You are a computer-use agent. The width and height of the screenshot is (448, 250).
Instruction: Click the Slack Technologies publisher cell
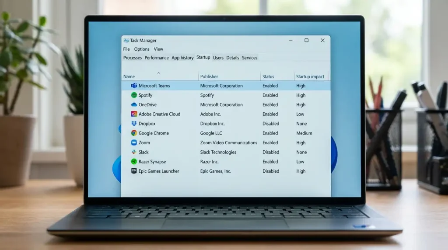218,152
